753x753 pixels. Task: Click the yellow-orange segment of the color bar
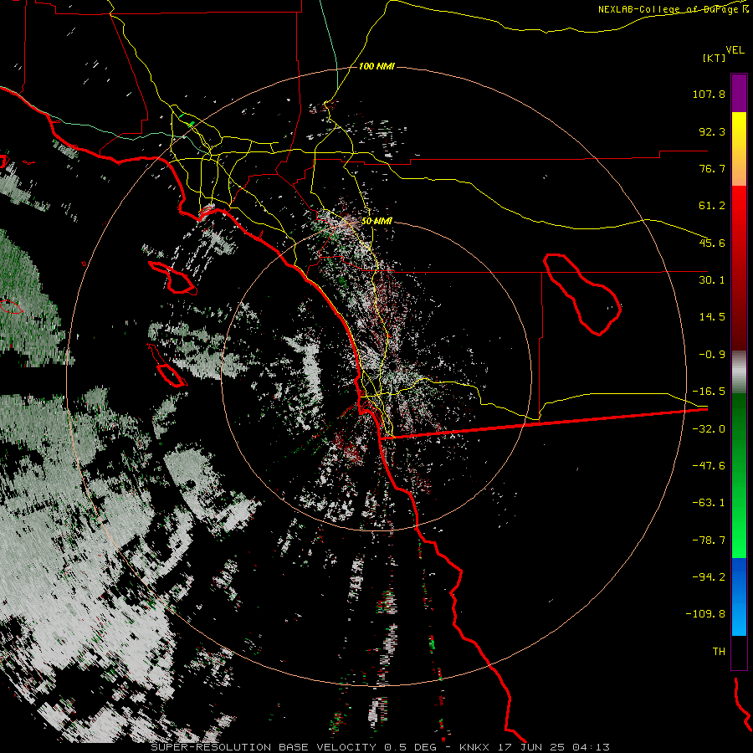[739, 149]
